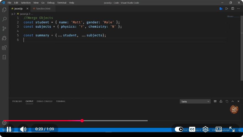Switch to the function.html tab
Screen dimensions: 243x137
(x=43, y=9)
